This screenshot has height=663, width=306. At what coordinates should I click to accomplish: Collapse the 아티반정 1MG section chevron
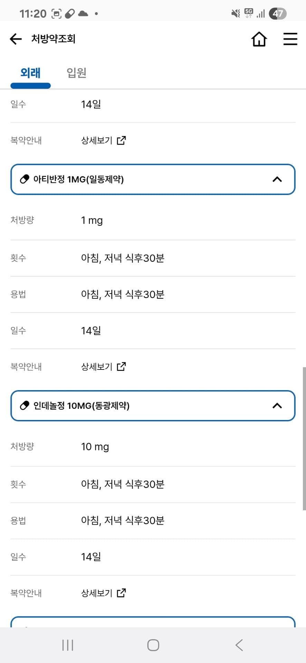tap(277, 179)
